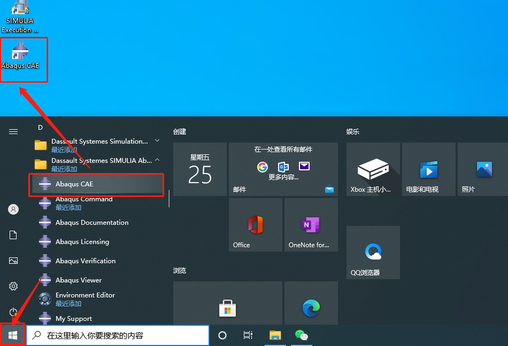The width and height of the screenshot is (508, 346).
Task: Click the purple envelope icon in mail tile
Action: tap(304, 166)
